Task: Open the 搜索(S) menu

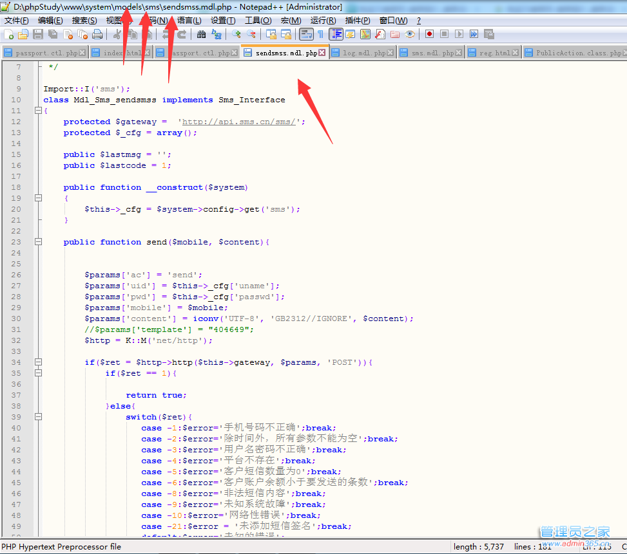Action: (x=84, y=21)
